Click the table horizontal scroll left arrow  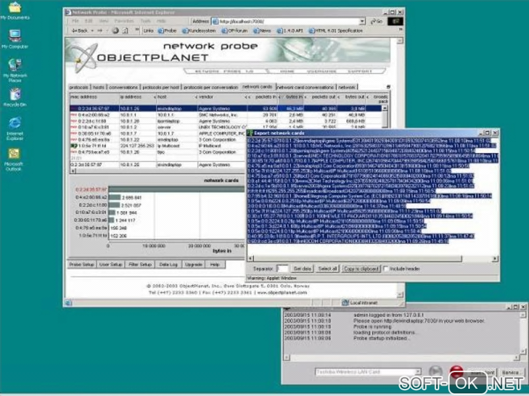click(x=72, y=171)
